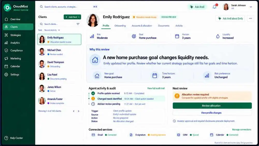Switch to the Profile tab
Image resolution: width=259 pixels, height=146 pixels.
click(x=106, y=26)
